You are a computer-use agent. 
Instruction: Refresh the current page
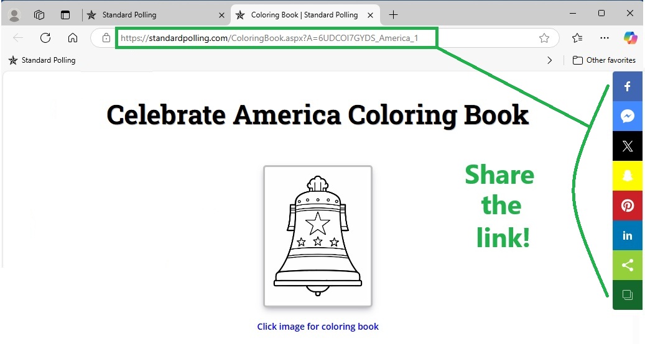point(45,38)
